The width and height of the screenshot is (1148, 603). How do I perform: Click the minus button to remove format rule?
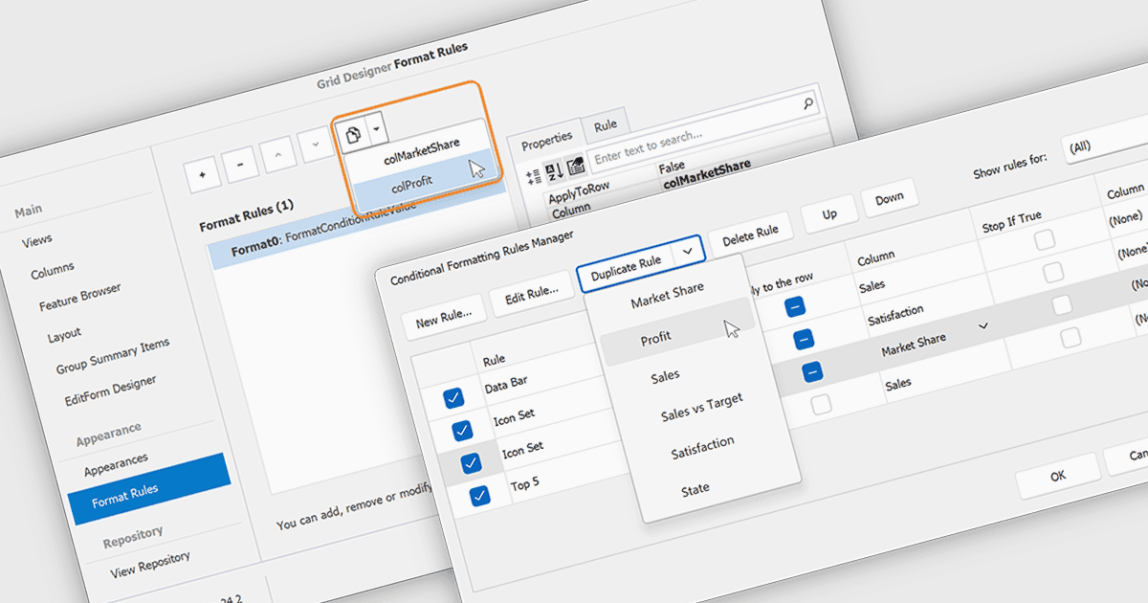240,165
